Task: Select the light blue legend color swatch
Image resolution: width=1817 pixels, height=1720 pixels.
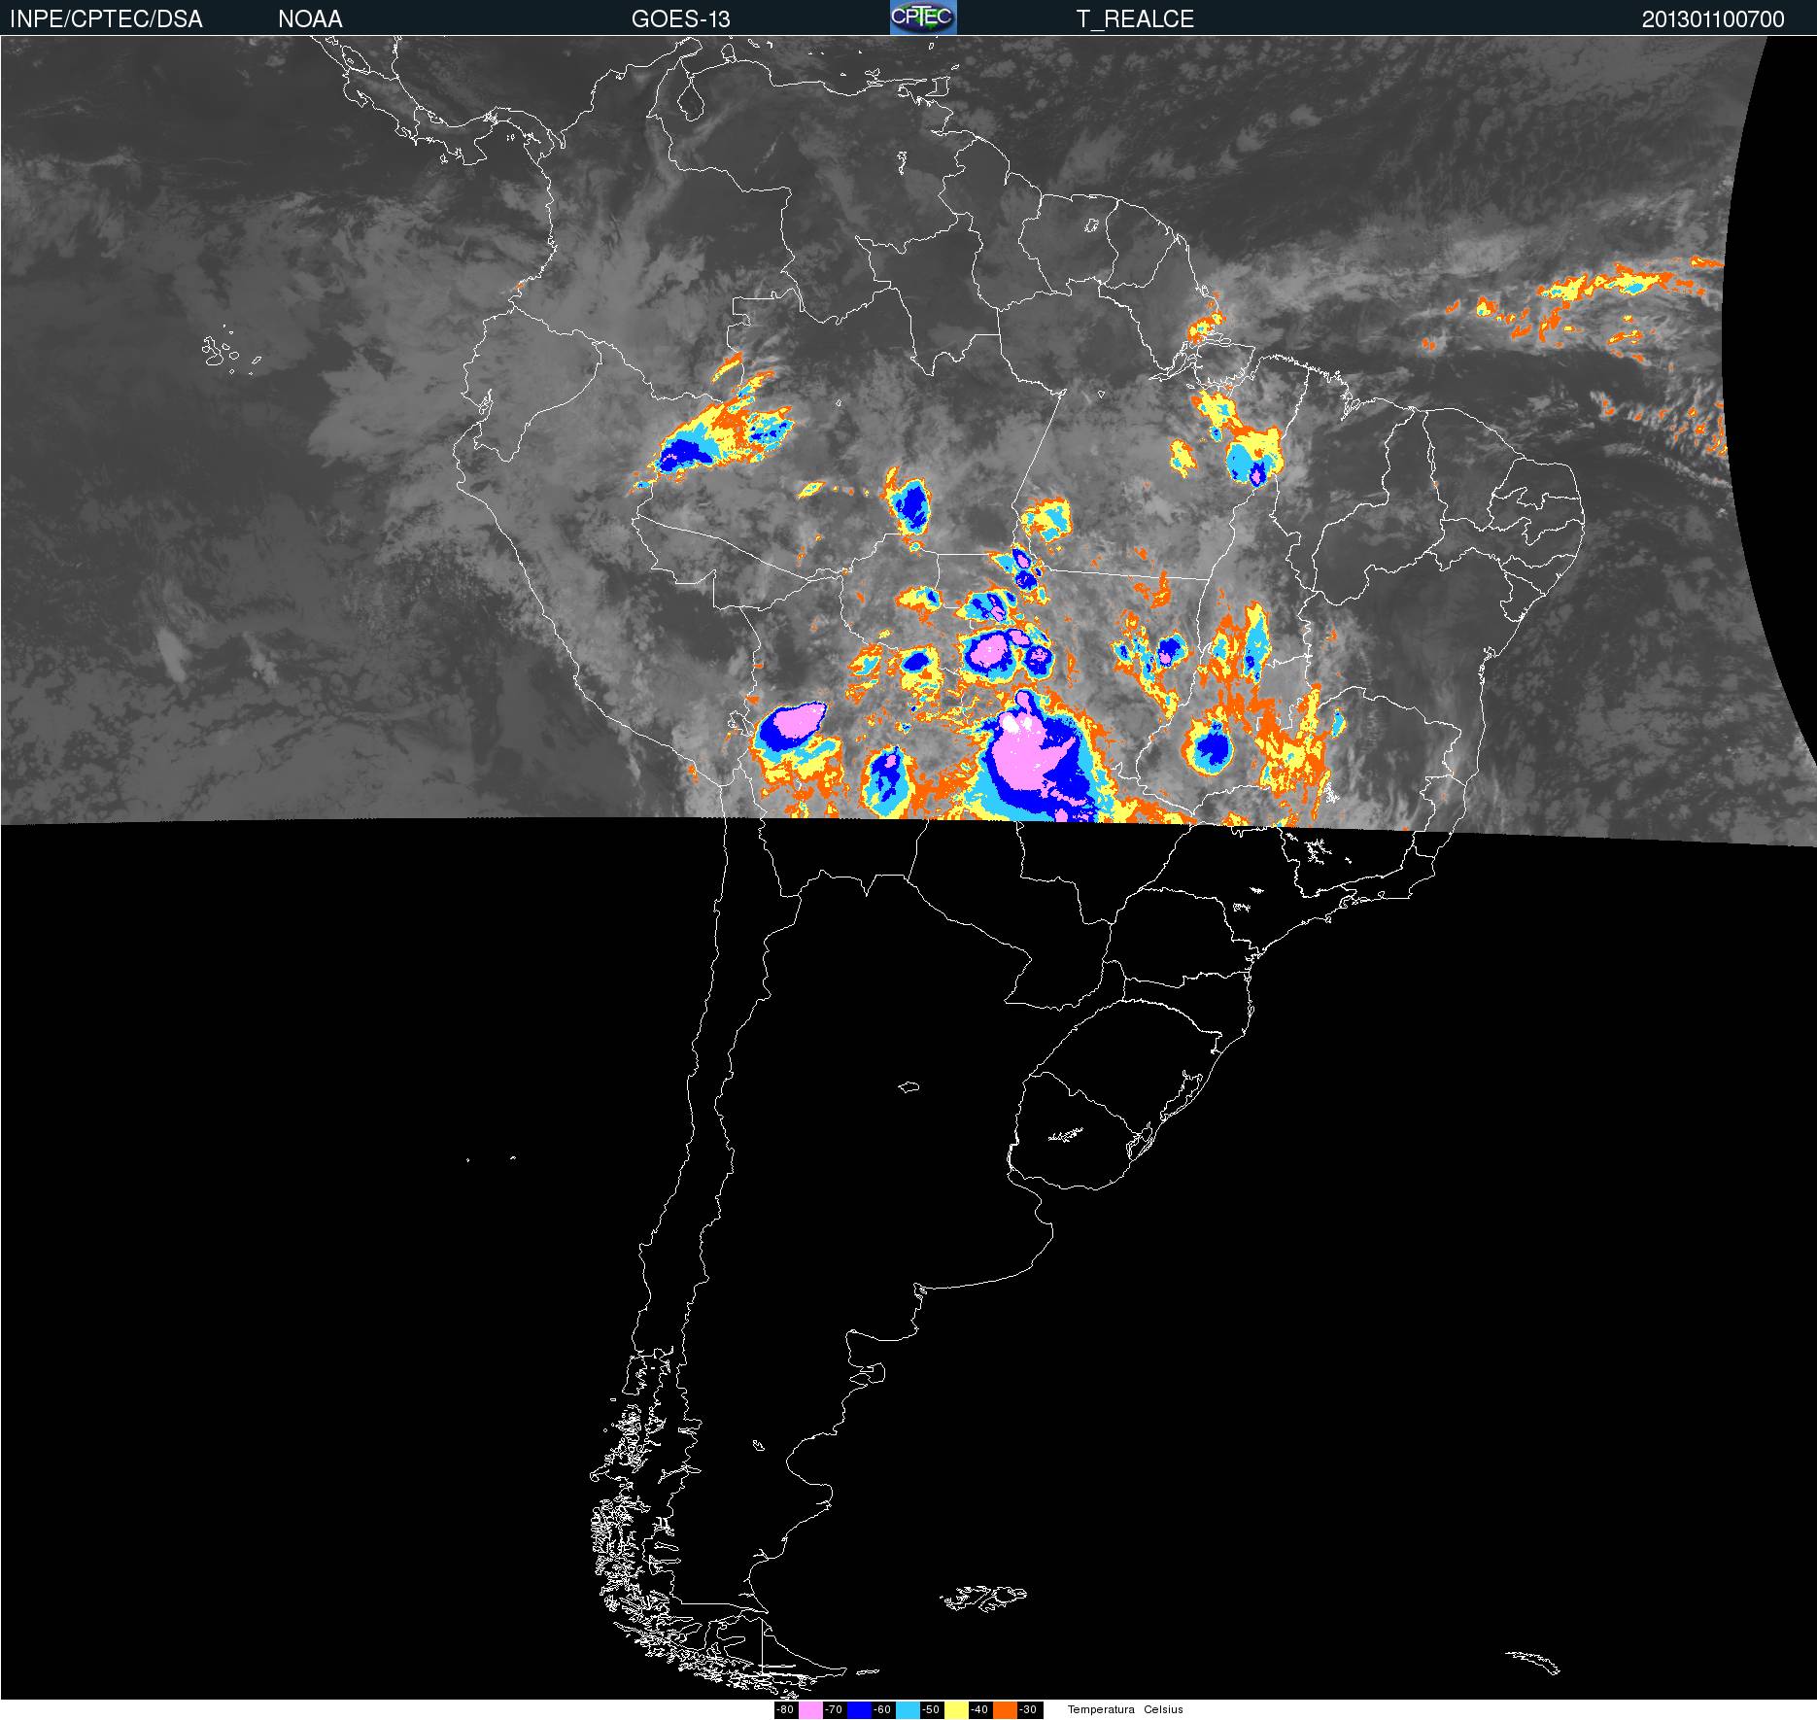Action: click(x=908, y=1710)
